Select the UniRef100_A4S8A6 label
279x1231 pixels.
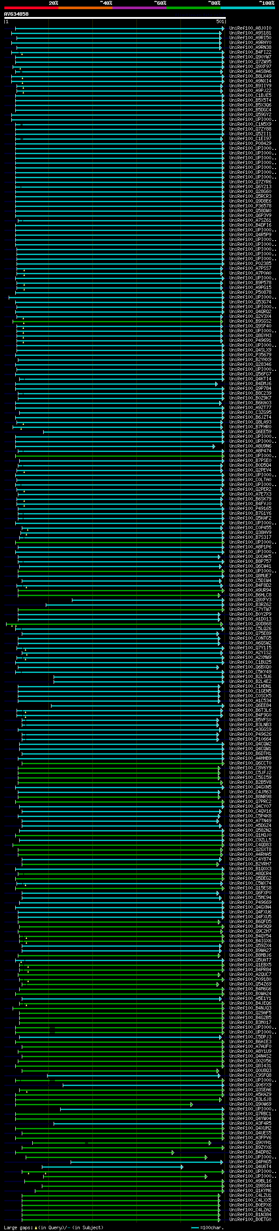pyautogui.click(x=250, y=71)
